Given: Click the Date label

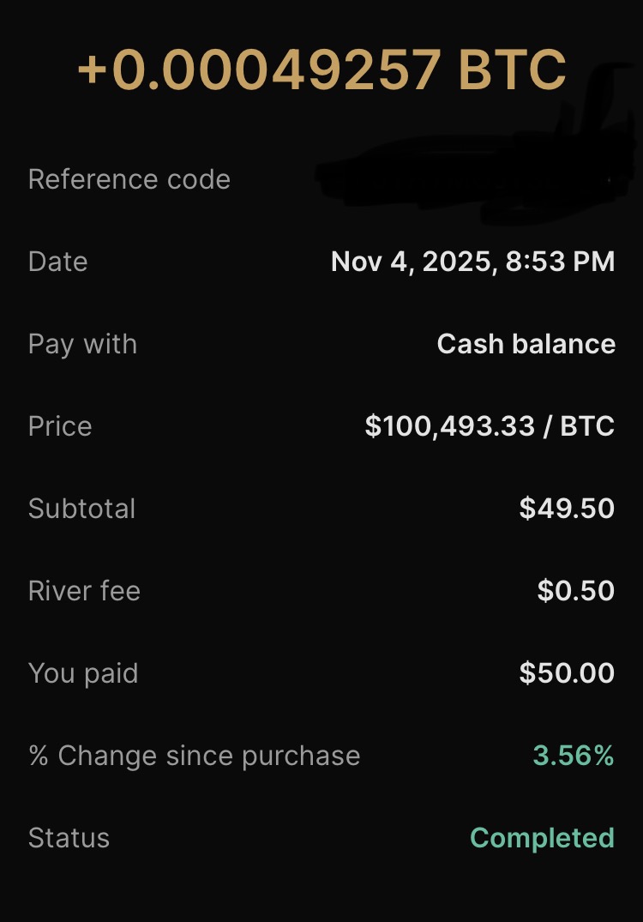Looking at the screenshot, I should pyautogui.click(x=58, y=262).
